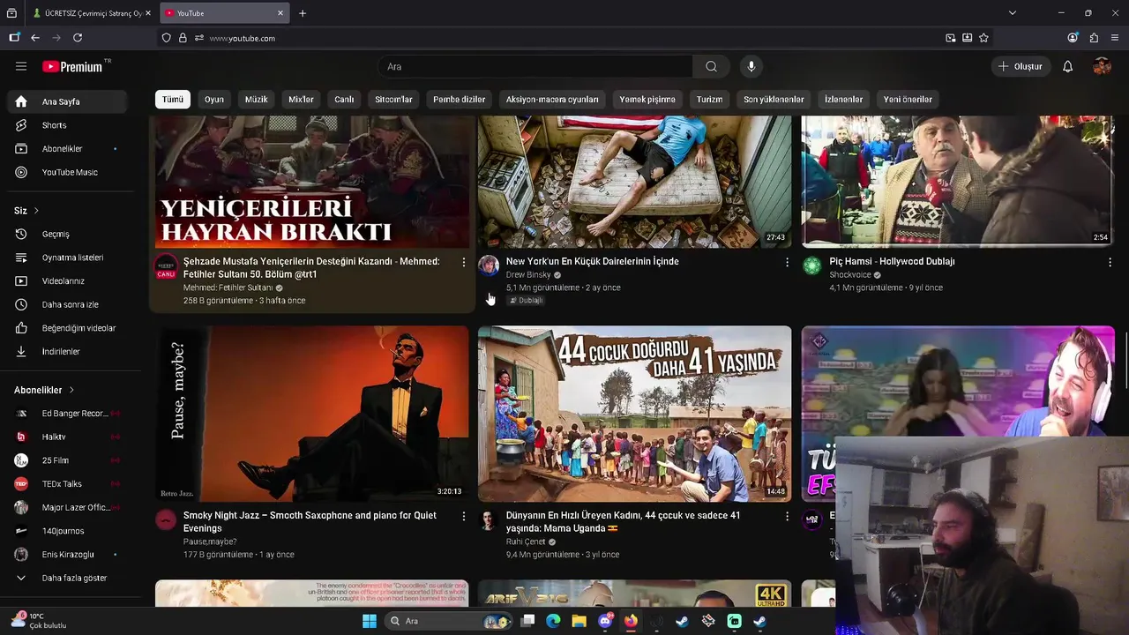Start voice search with the microphone
This screenshot has width=1129, height=635.
coord(751,66)
